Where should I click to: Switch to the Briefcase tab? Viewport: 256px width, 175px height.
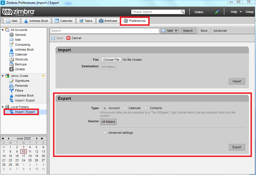coord(108,21)
